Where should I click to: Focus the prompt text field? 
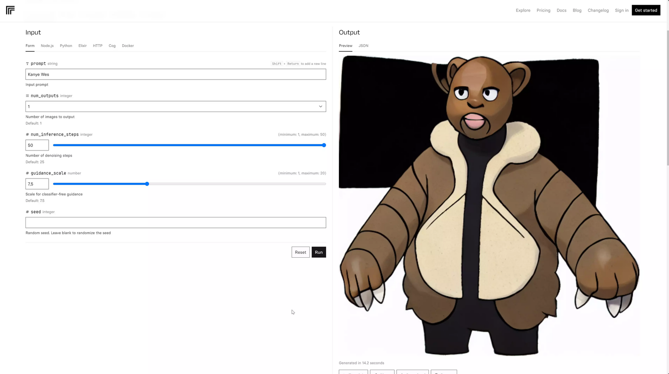176,74
